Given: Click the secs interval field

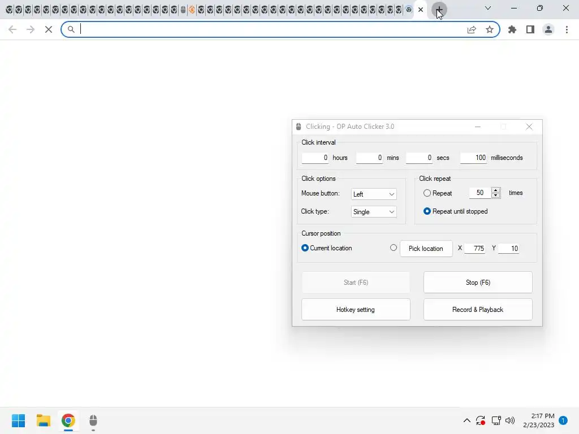Looking at the screenshot, I should (x=419, y=158).
